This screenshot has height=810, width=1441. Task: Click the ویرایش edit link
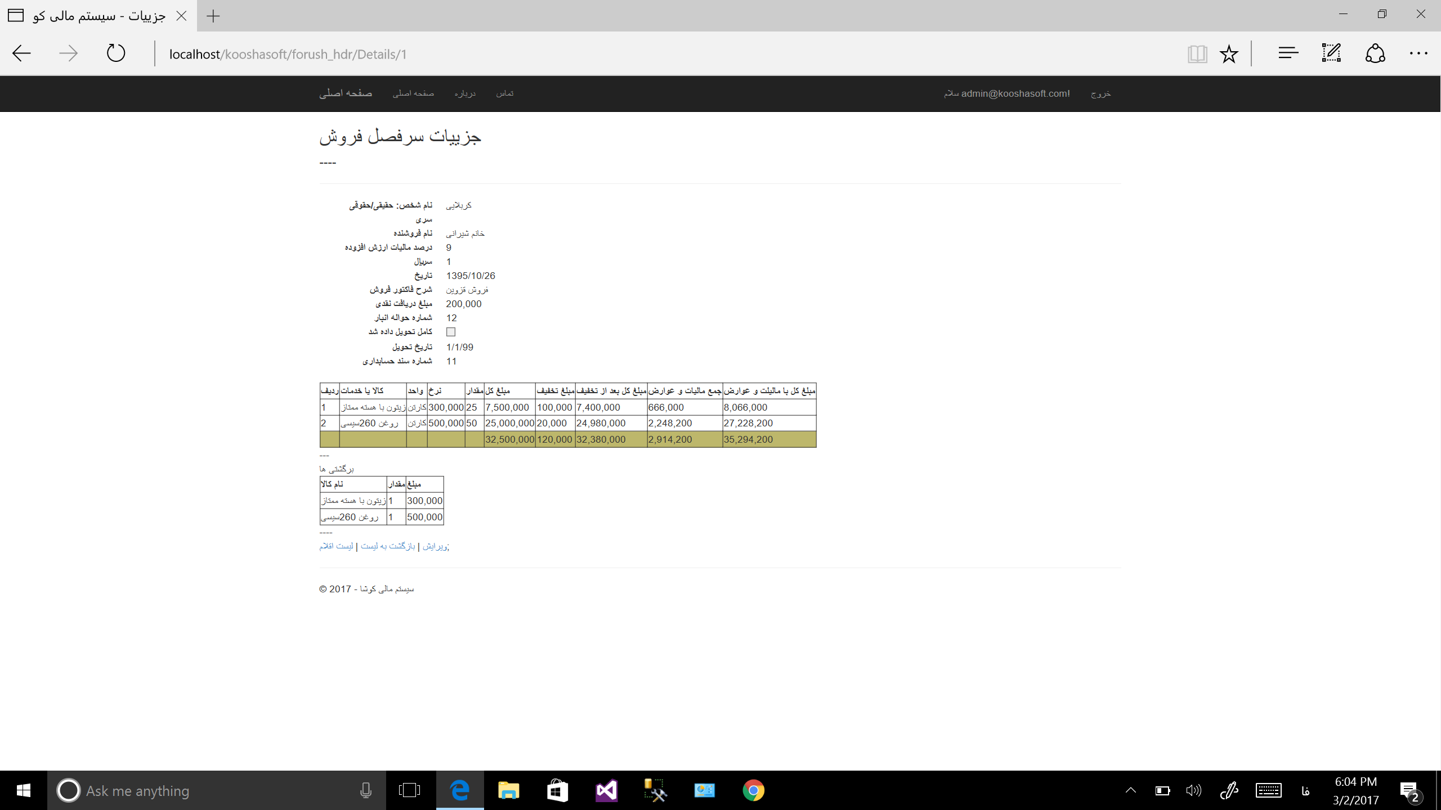[435, 546]
